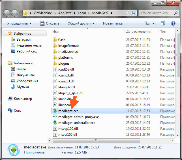The height and width of the screenshot is (160, 182).
Task: Click the horizontal scrollbar thumb
Action: coord(96,140)
